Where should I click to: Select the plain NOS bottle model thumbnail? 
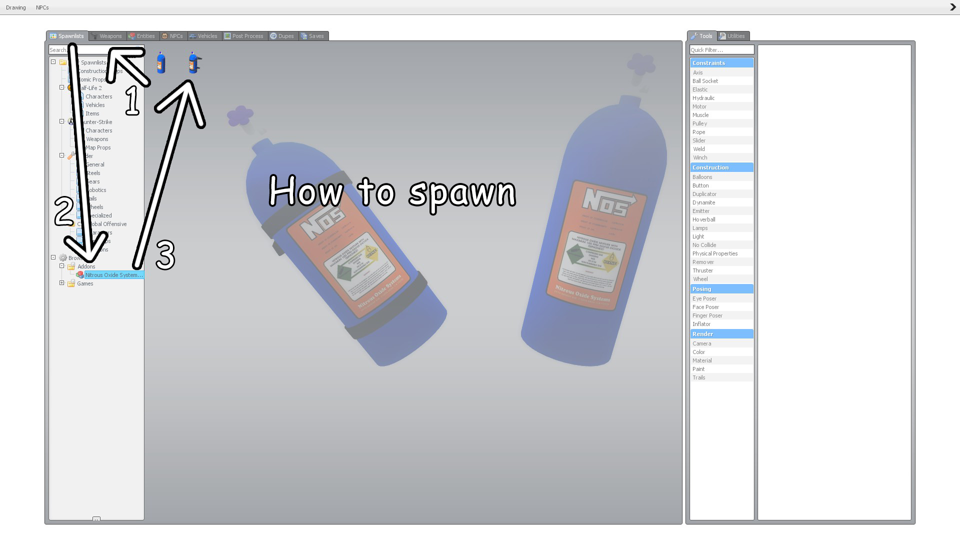[161, 63]
